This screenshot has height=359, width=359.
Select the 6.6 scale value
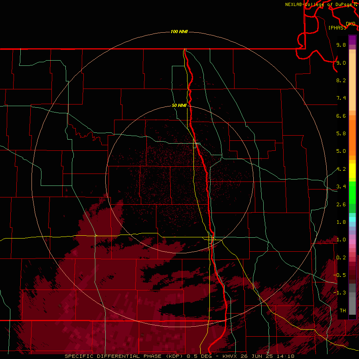pos(341,116)
